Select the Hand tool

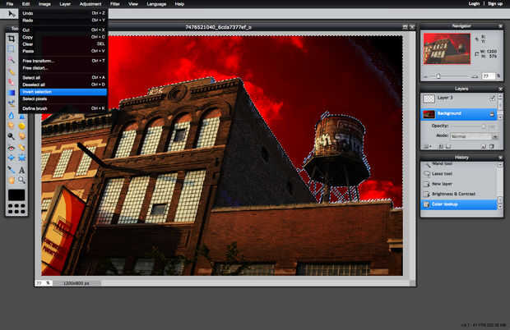tap(12, 180)
